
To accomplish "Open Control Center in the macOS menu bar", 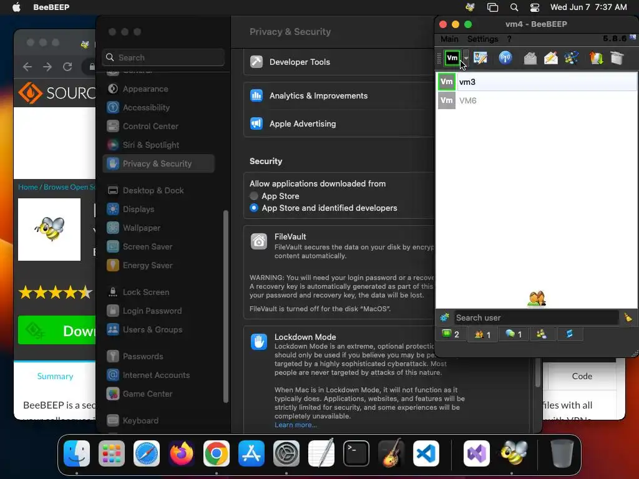I will click(x=535, y=7).
